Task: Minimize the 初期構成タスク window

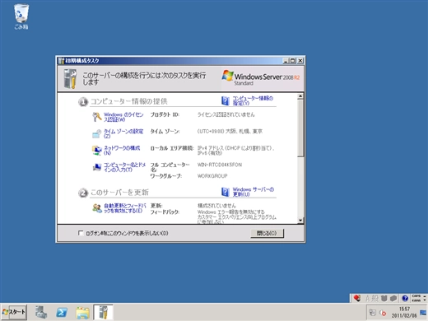Action: point(286,61)
